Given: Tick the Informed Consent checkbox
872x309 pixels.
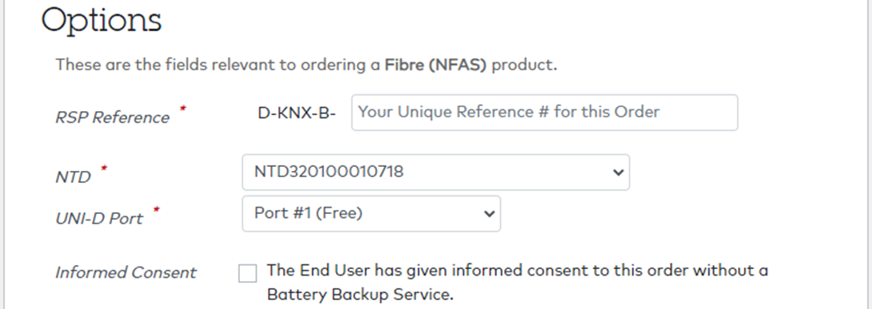Looking at the screenshot, I should point(247,274).
